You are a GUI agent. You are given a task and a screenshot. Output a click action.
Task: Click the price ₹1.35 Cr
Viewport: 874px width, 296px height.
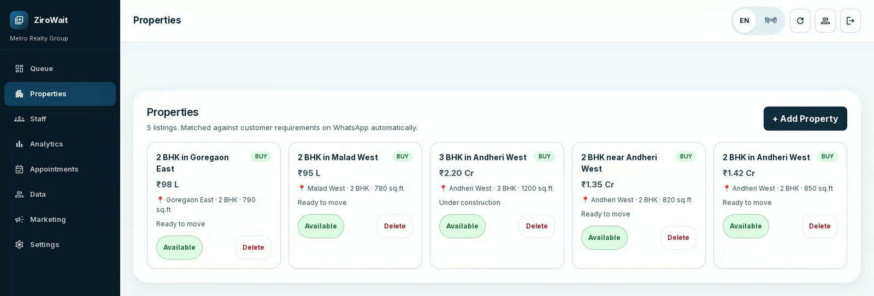coord(598,185)
